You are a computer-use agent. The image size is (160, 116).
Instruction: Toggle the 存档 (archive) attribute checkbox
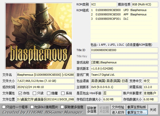coord(20,93)
